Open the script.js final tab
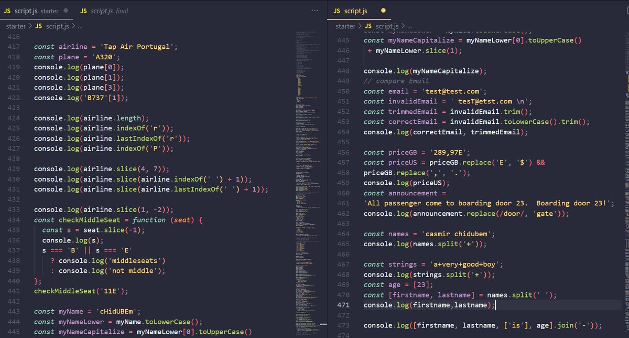This screenshot has height=338, width=629. point(104,10)
